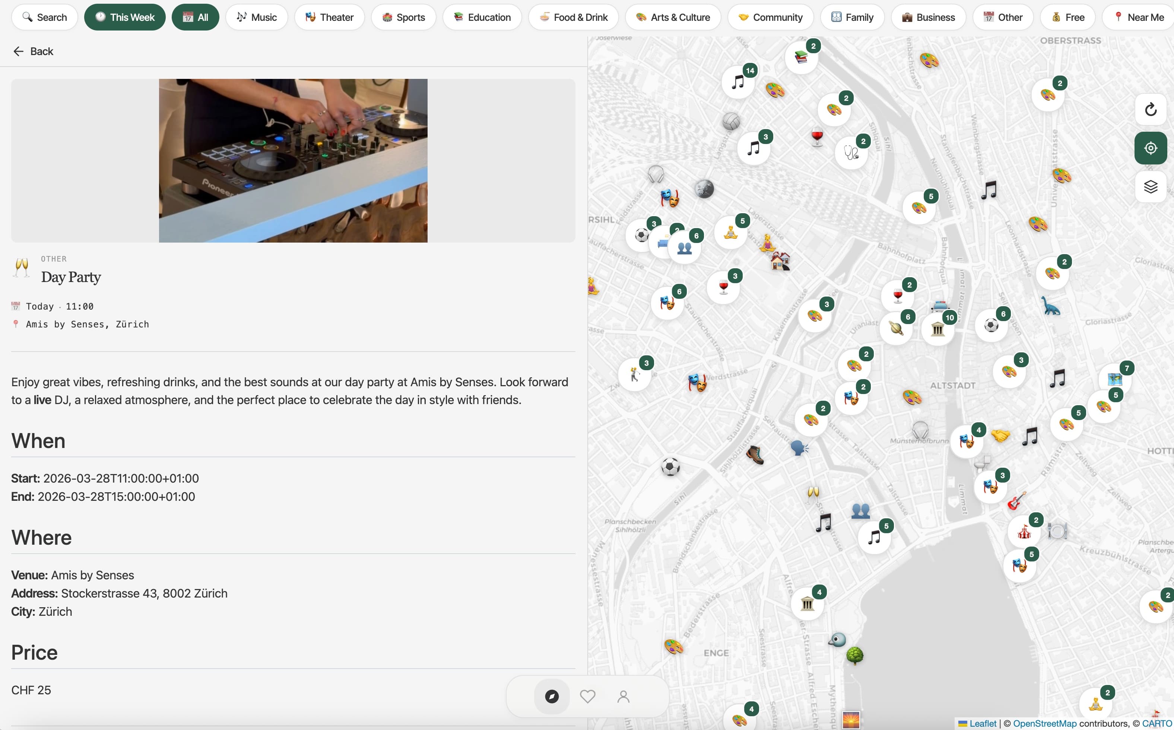The width and height of the screenshot is (1174, 730).
Task: Open the map picture cluster with 7 events
Action: click(x=1115, y=380)
